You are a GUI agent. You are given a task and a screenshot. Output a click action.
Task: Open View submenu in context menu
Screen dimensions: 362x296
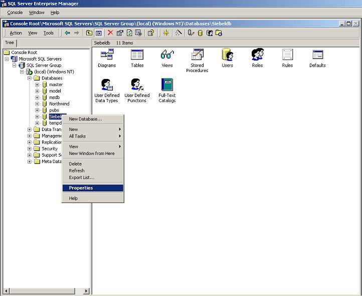(93, 146)
